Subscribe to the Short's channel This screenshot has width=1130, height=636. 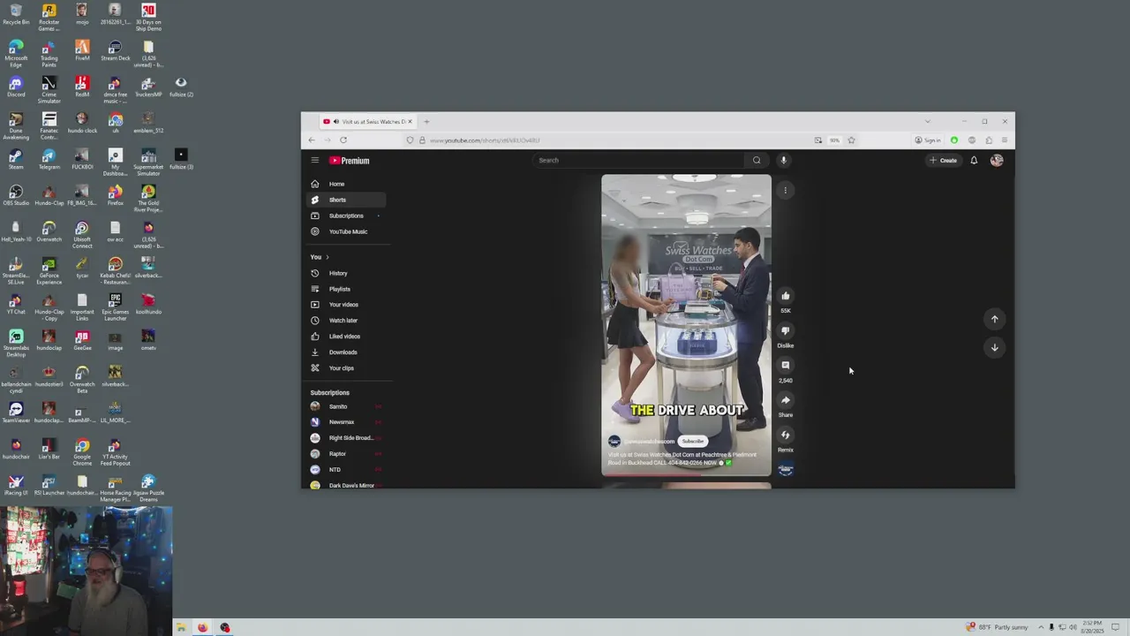tap(693, 441)
